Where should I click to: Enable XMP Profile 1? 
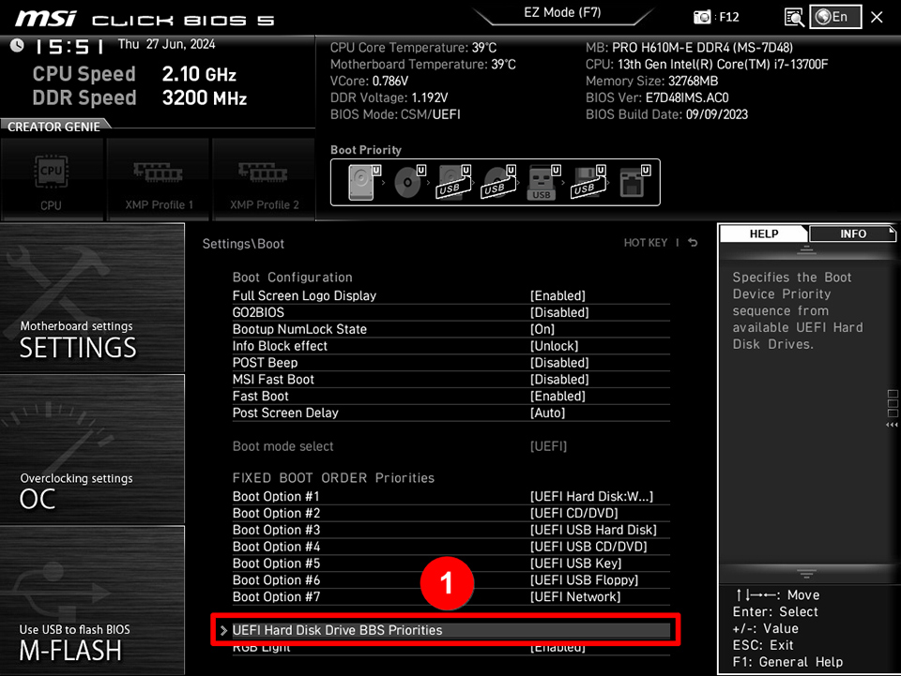pos(159,180)
